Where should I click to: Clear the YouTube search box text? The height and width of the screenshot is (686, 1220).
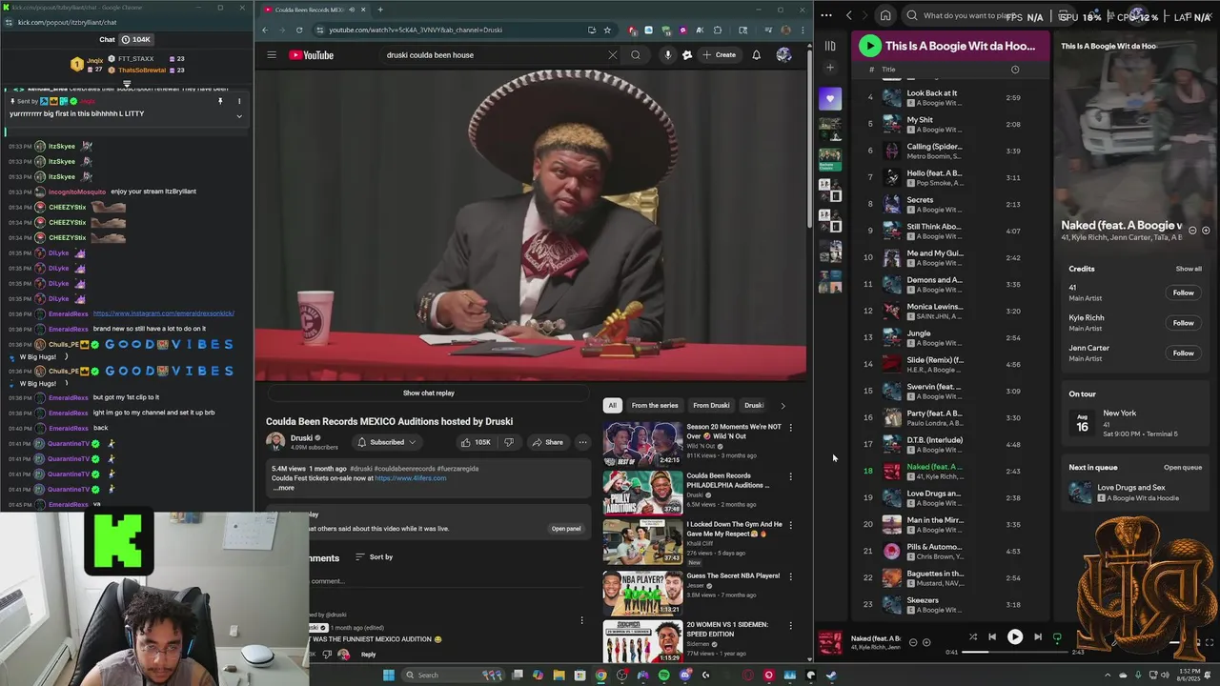612,55
